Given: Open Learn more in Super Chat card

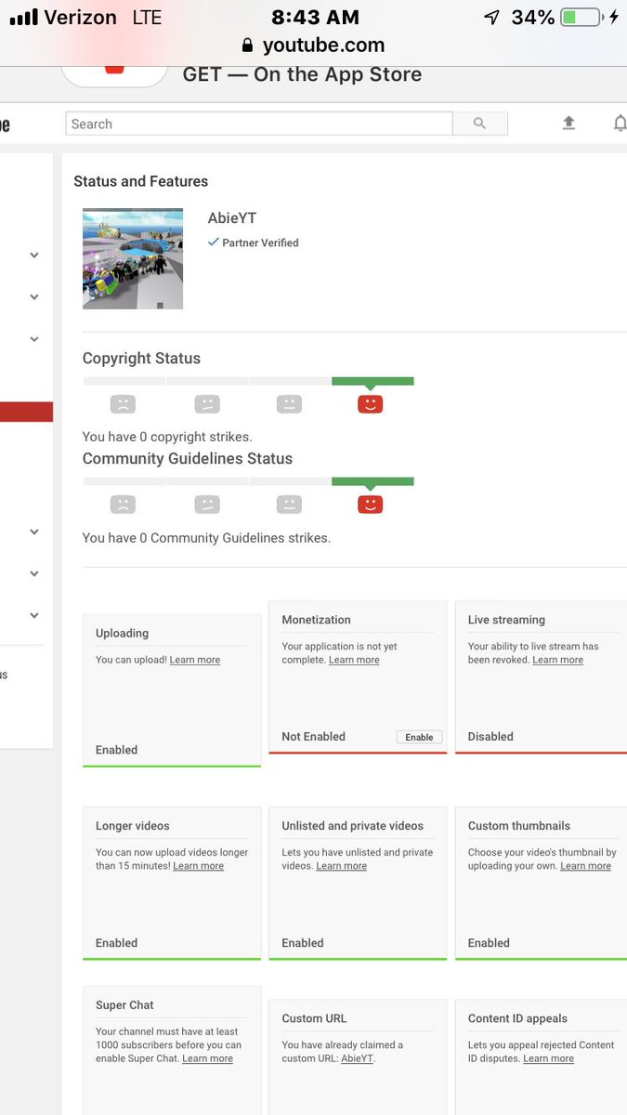Looking at the screenshot, I should click(x=207, y=1058).
